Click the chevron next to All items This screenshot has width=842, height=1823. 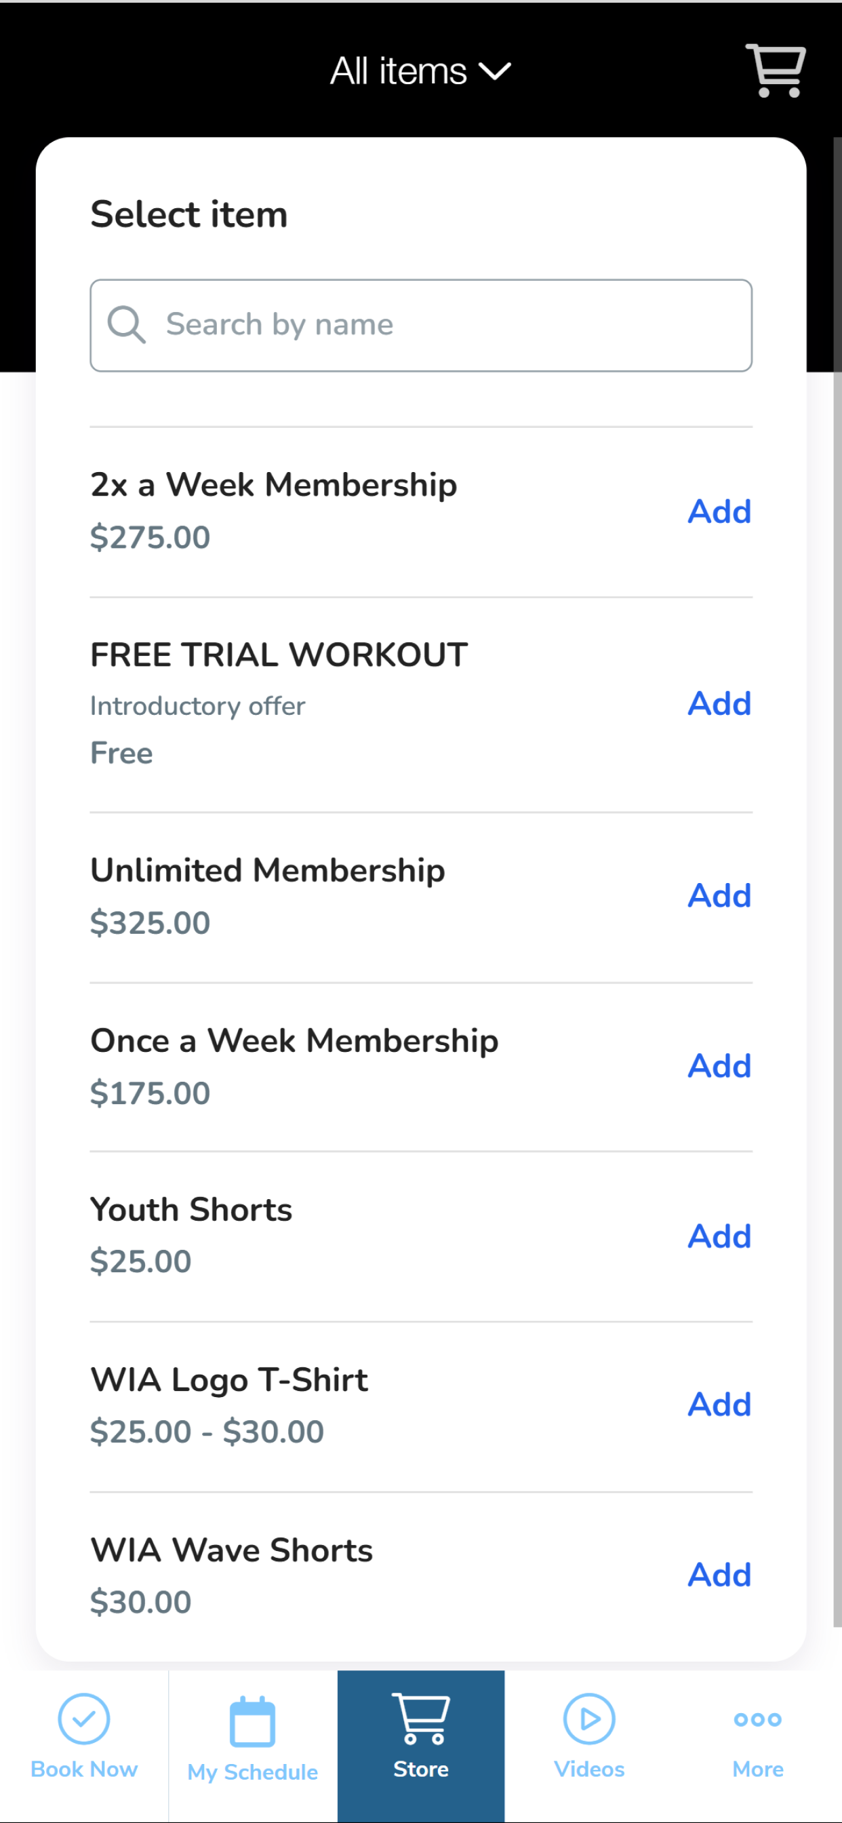pyautogui.click(x=495, y=71)
